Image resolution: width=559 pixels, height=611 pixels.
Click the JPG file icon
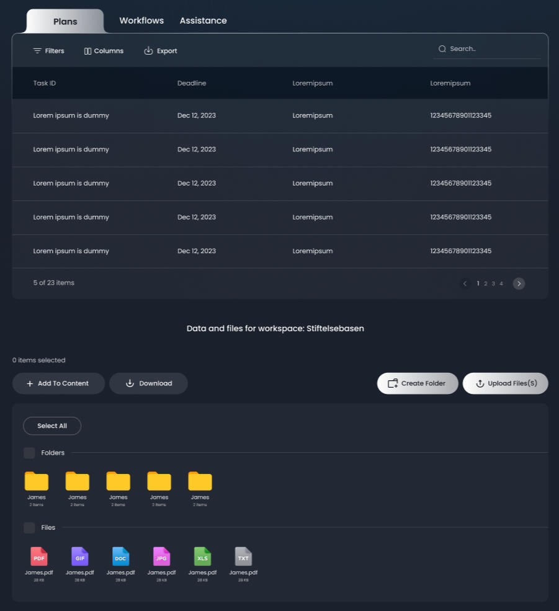point(161,556)
